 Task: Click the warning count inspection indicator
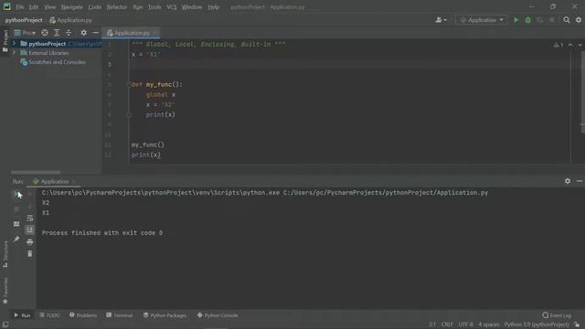[x=558, y=45]
